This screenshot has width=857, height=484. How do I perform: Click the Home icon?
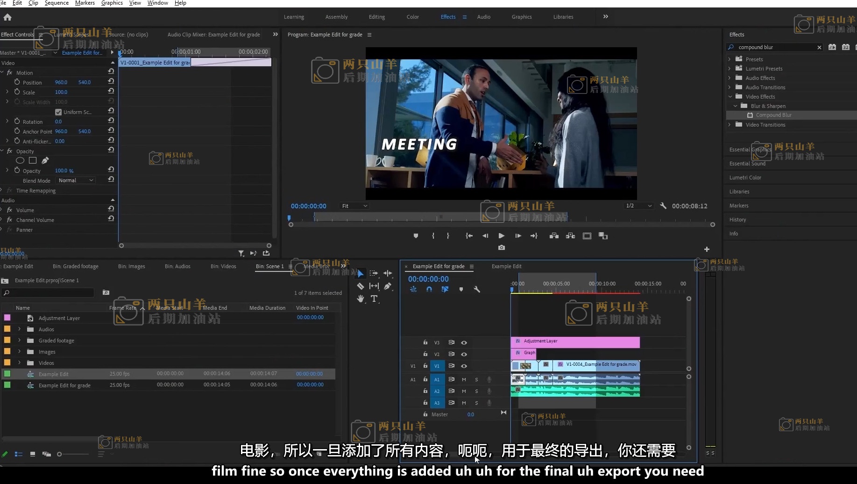coord(7,17)
